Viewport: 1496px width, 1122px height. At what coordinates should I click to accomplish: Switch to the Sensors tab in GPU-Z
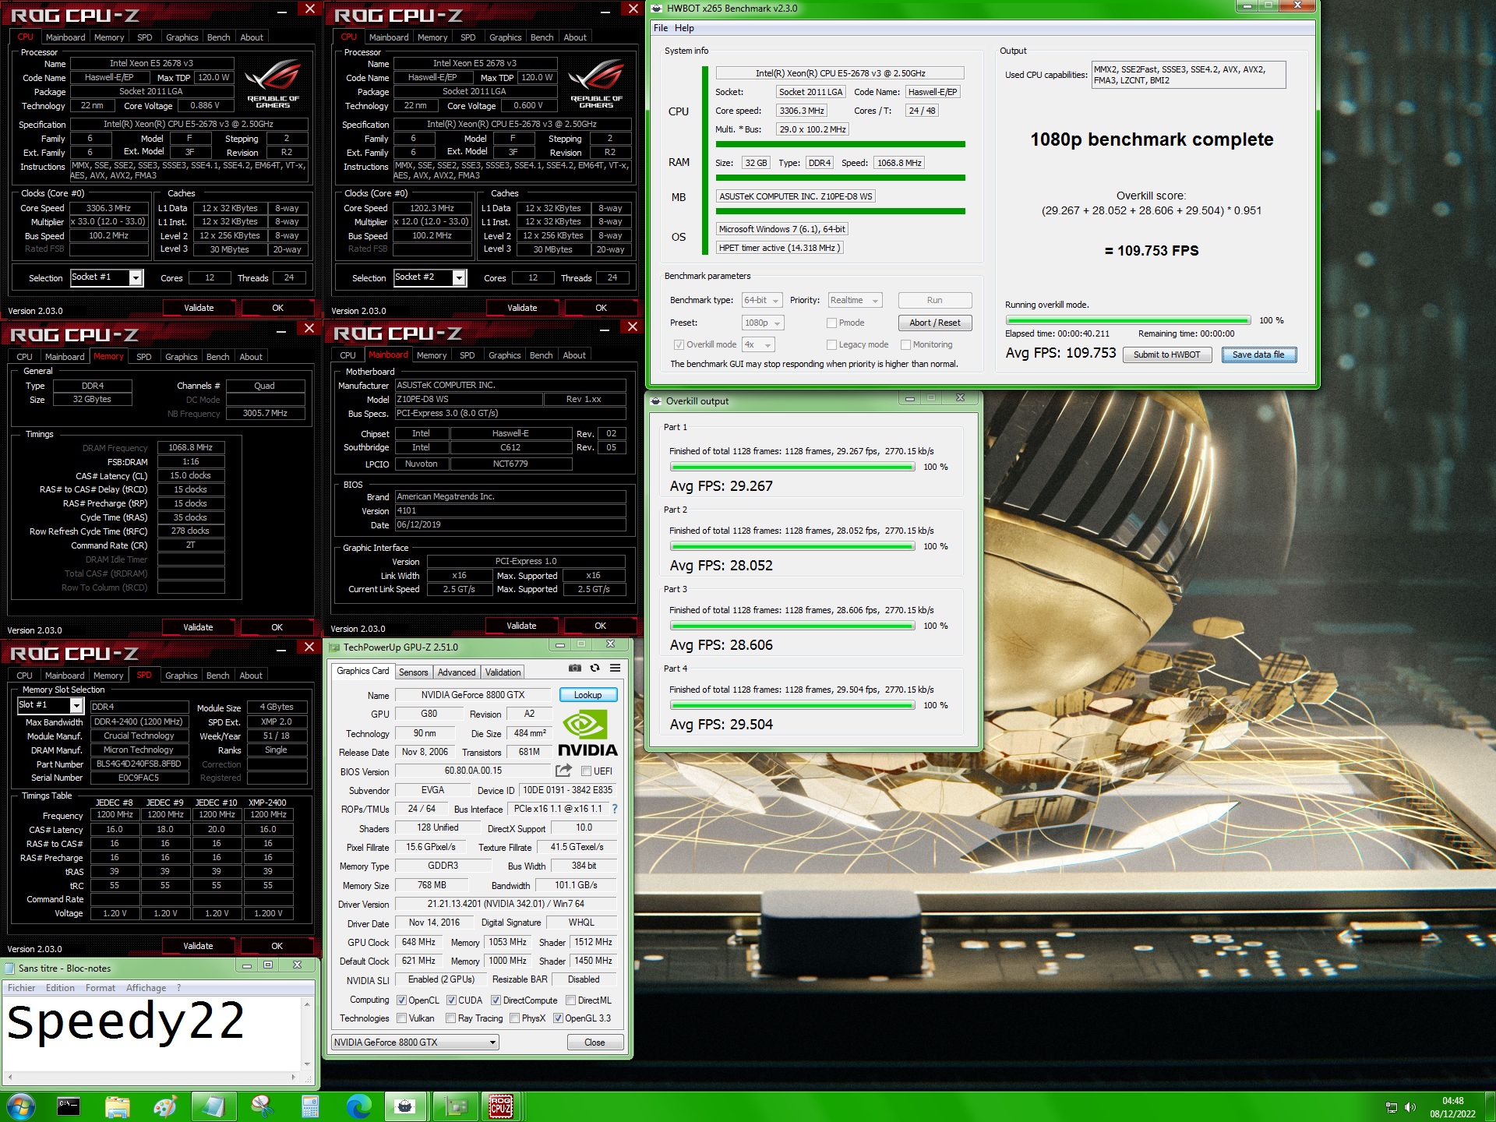pyautogui.click(x=413, y=672)
